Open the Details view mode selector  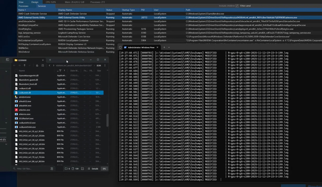(x=93, y=169)
